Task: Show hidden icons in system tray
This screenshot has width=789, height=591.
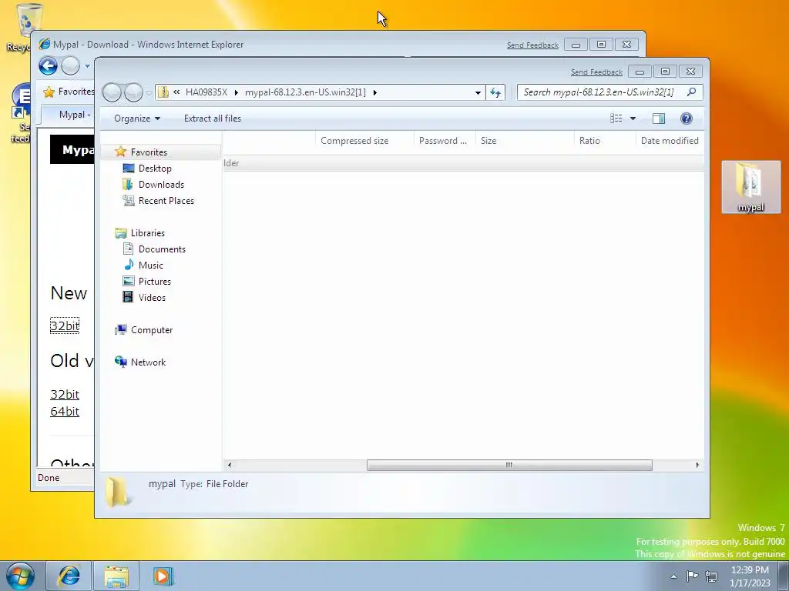Action: pyautogui.click(x=673, y=576)
